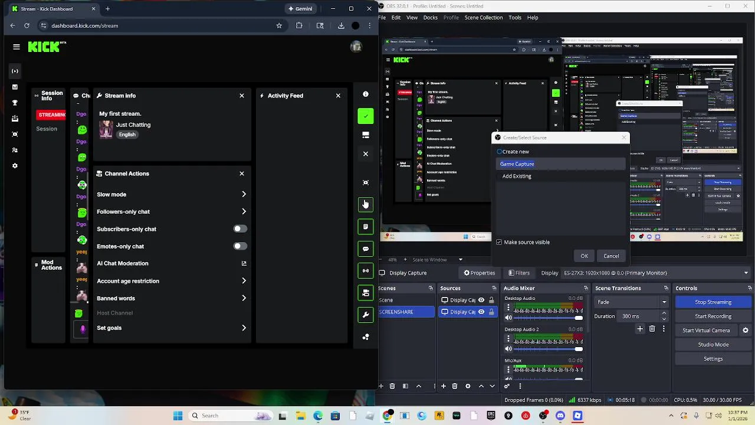Click the chat bubble widget icon
This screenshot has height=425, width=755.
tap(366, 249)
